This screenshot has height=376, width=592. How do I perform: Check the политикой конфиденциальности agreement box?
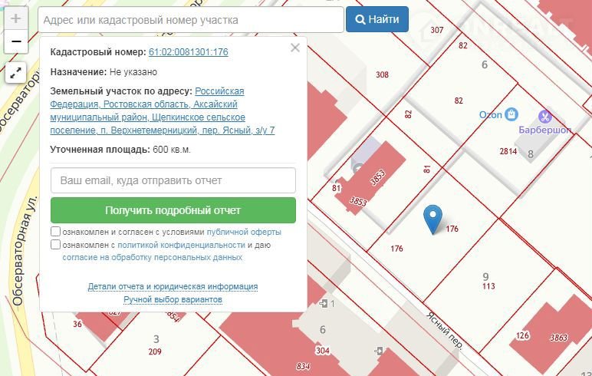[x=56, y=245]
